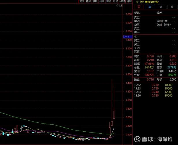Select the 15:36 trade tick row

click(x=155, y=95)
